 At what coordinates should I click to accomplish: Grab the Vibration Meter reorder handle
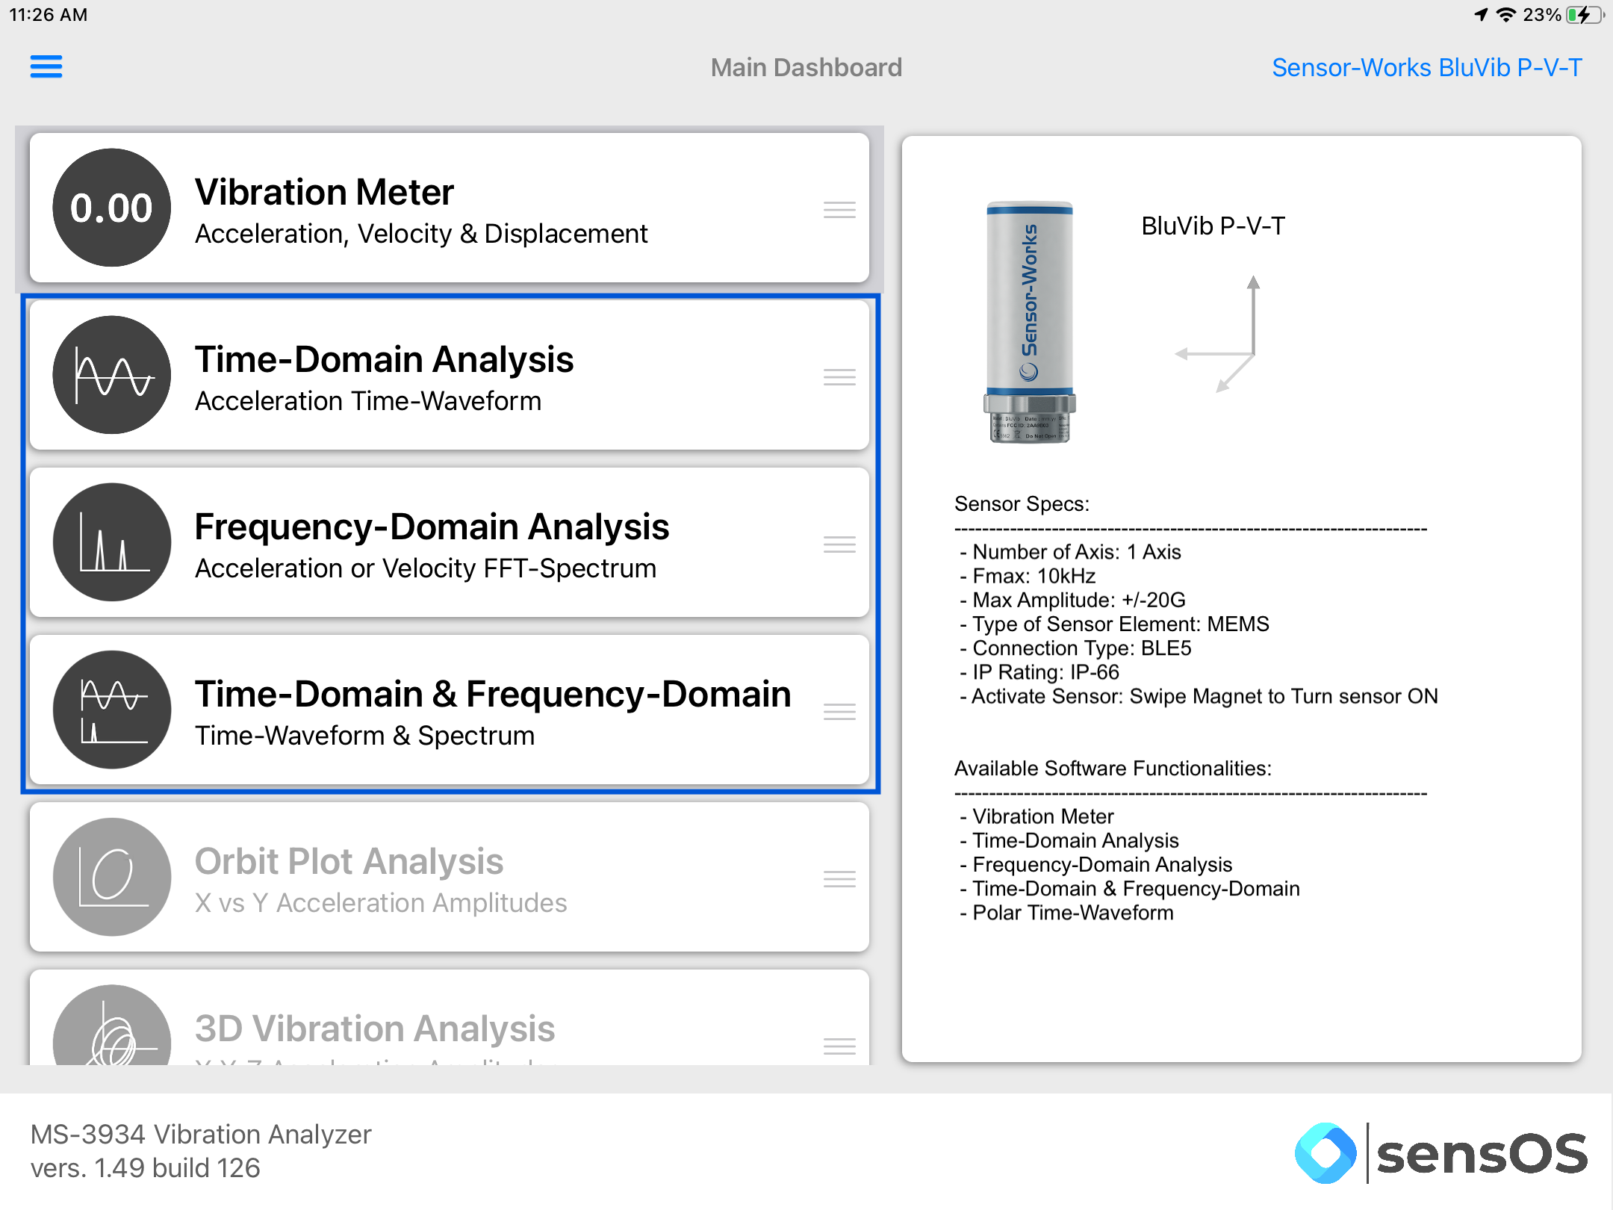pyautogui.click(x=839, y=210)
